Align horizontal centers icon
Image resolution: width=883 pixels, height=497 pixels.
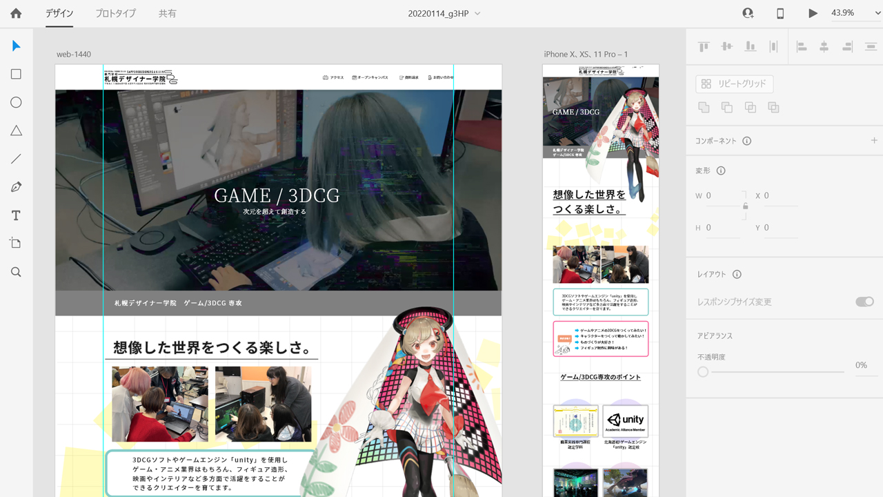[824, 47]
